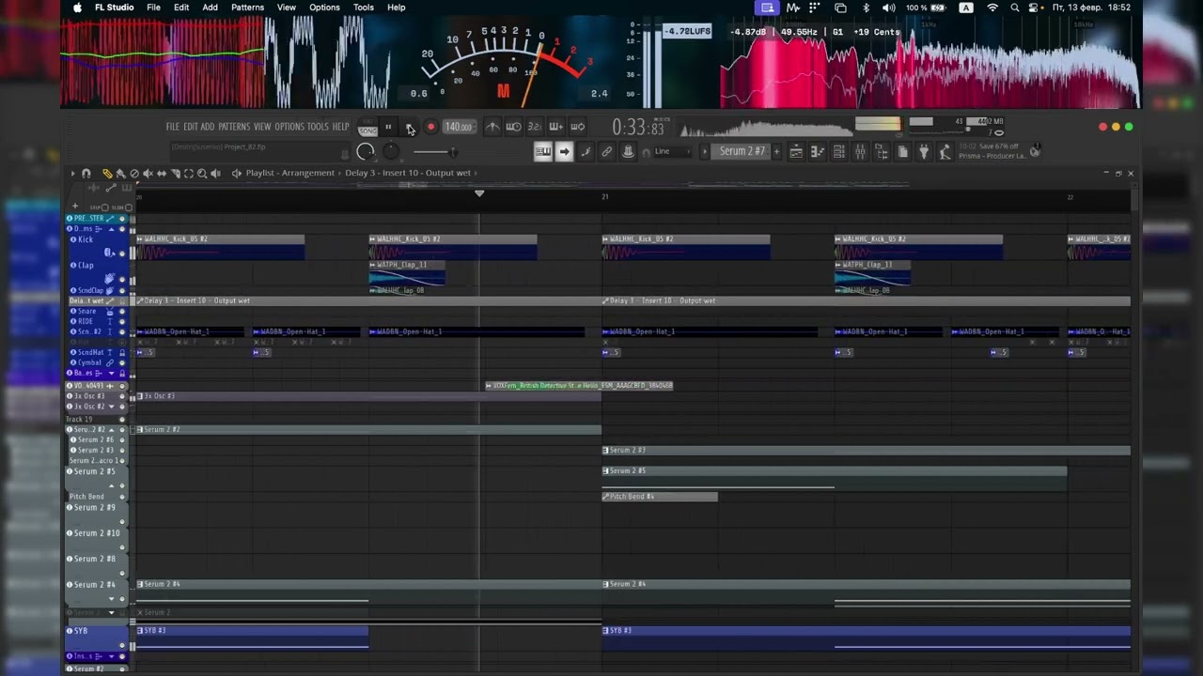Toggle the loop recording icon

point(578,127)
